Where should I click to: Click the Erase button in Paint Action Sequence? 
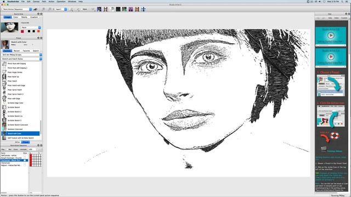16,149
